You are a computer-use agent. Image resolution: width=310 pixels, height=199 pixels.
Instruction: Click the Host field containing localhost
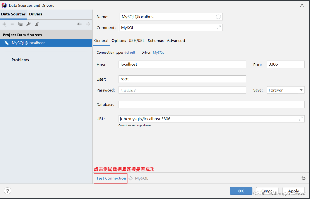[x=182, y=64]
